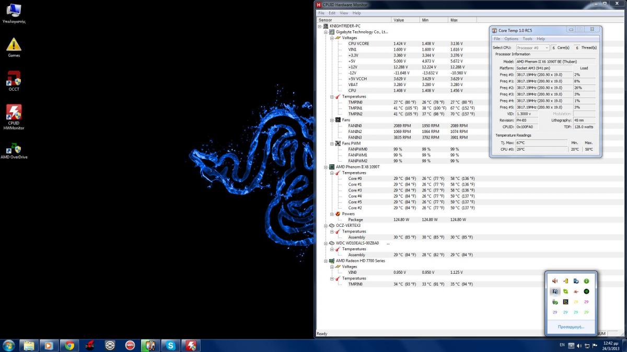Screen dimensions: 627x352
Task: Open the OCCT desktop shortcut
Action: pyautogui.click(x=14, y=81)
